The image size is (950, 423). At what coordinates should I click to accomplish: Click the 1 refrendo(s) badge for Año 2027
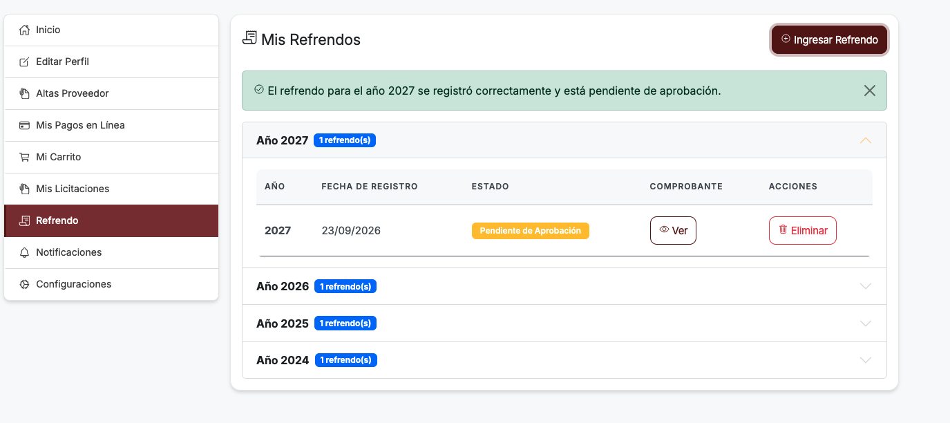(345, 140)
